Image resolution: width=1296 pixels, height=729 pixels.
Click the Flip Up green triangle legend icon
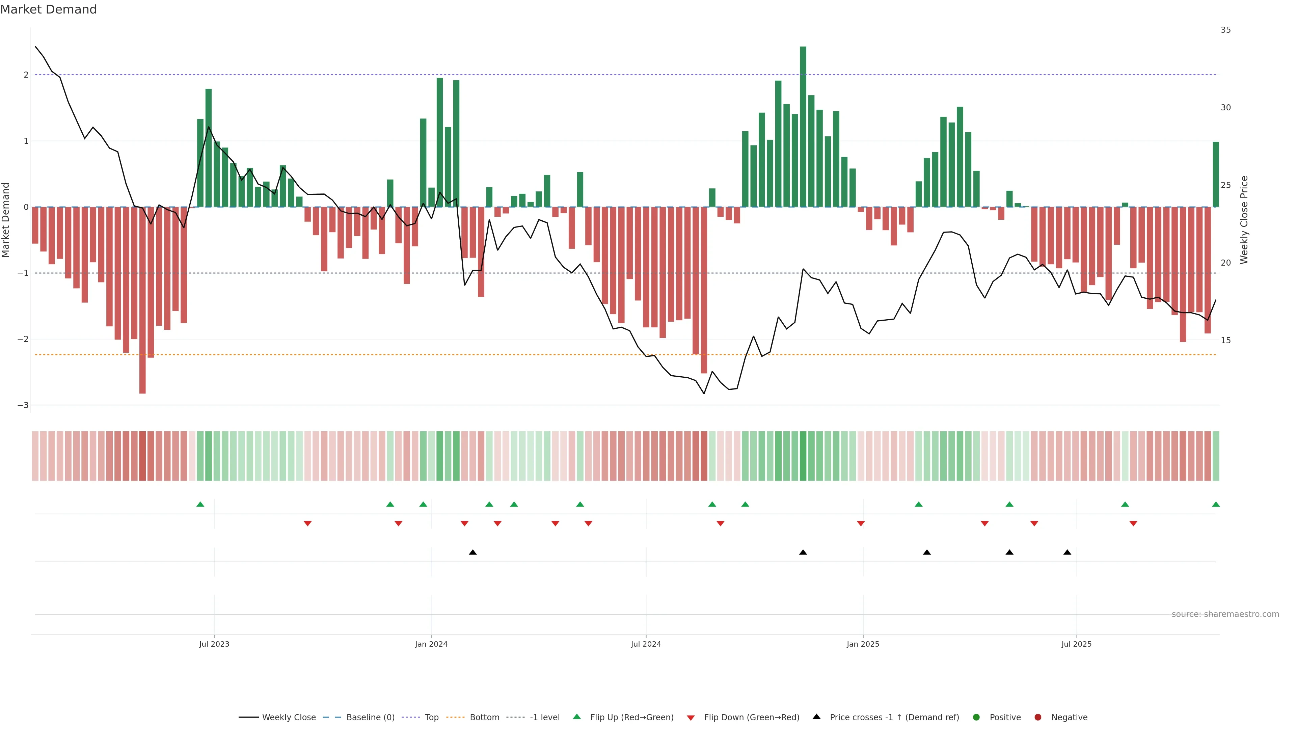[577, 717]
